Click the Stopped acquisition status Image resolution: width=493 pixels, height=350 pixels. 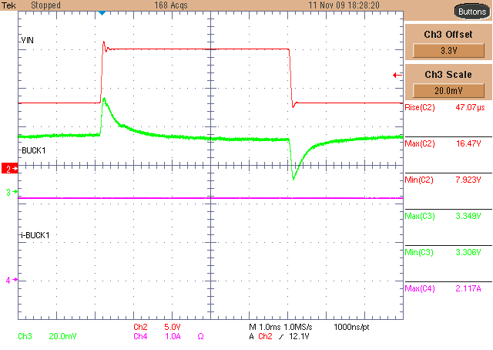(45, 5)
